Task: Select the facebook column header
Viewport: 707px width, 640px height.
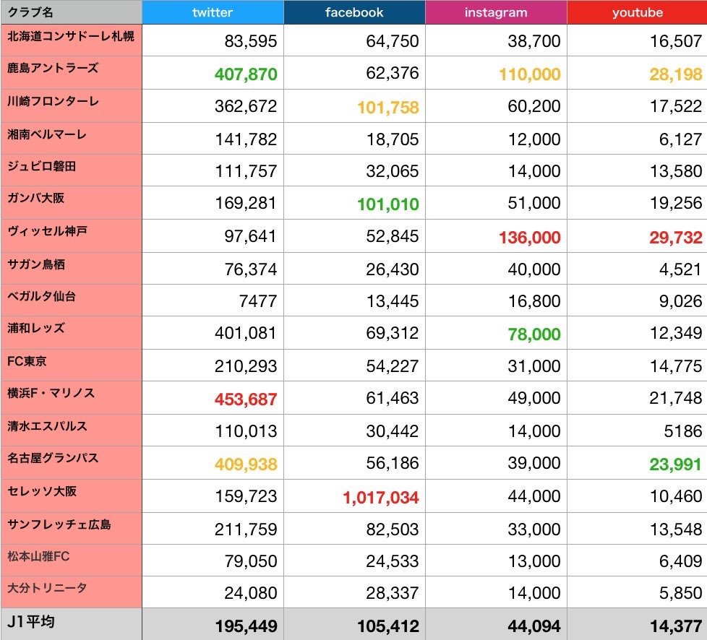Action: [354, 12]
